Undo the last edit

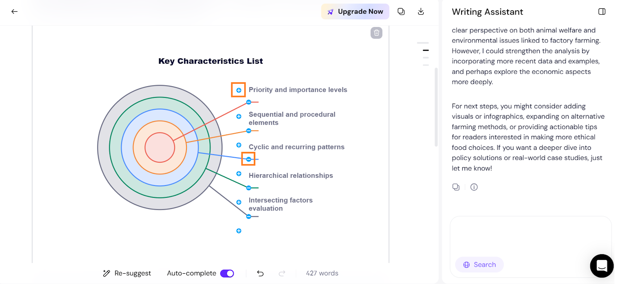[x=260, y=273]
